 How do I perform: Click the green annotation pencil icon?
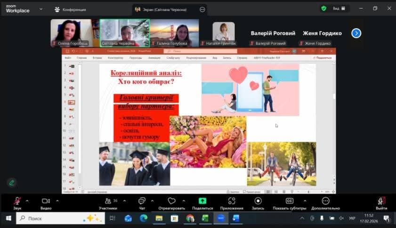pos(11,182)
